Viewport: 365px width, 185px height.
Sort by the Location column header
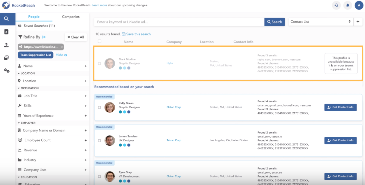(207, 42)
